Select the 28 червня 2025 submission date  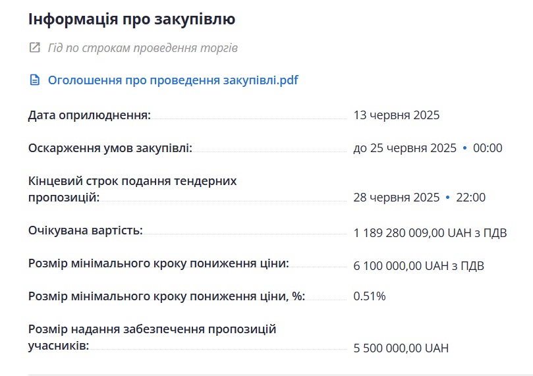[x=397, y=198]
